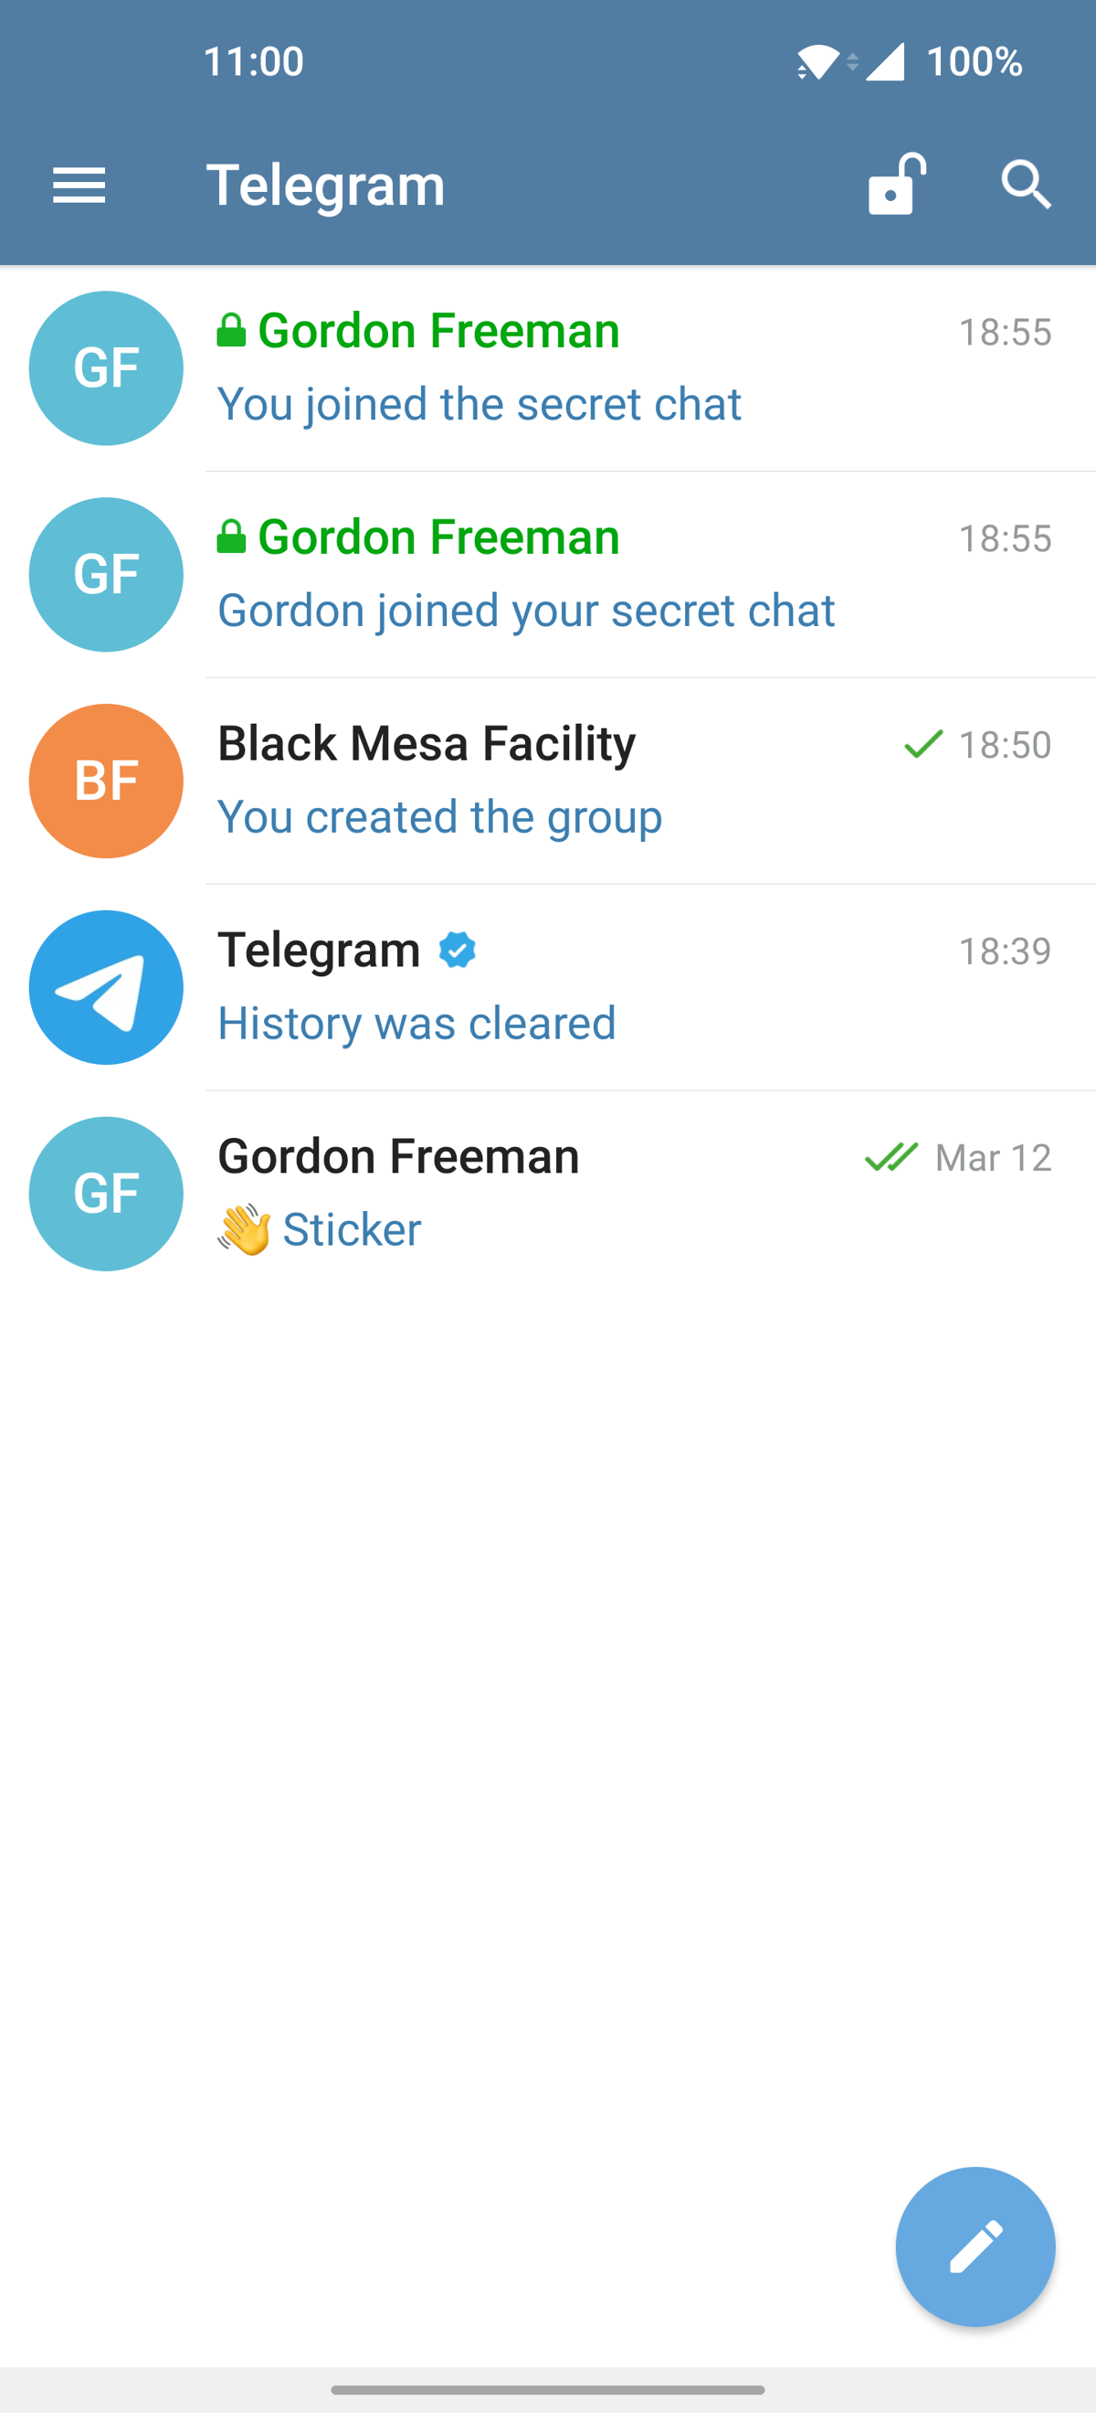The image size is (1096, 2413).
Task: Tap the green lock on first secret chat
Action: [231, 331]
